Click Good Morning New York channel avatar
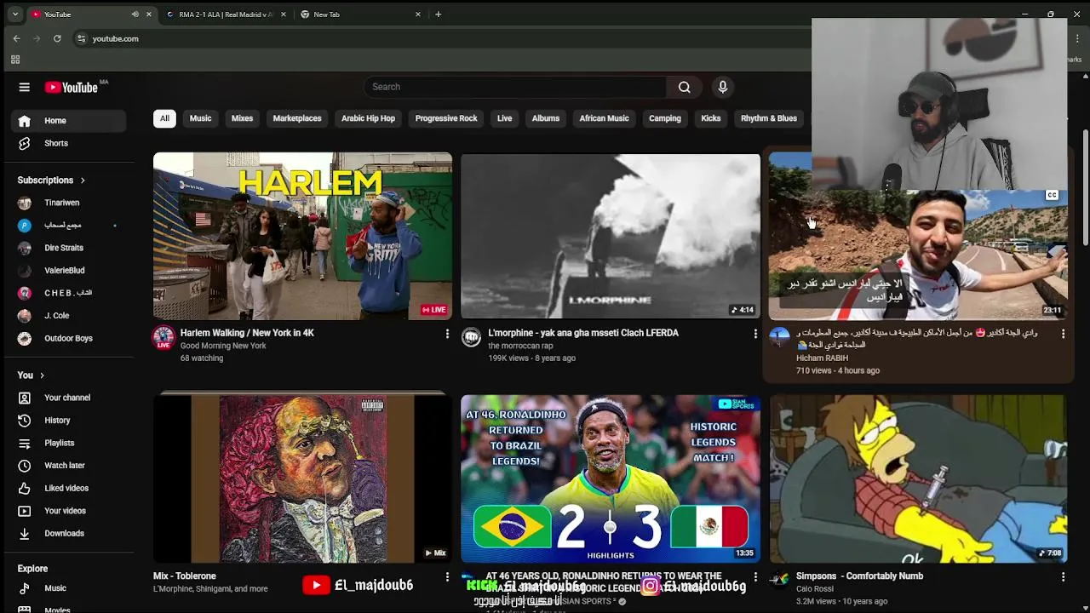The image size is (1090, 613). (x=163, y=337)
